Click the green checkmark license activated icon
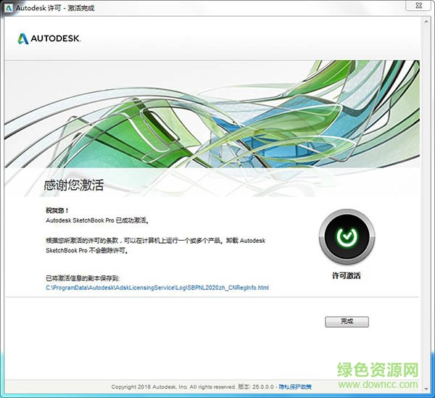 346,237
